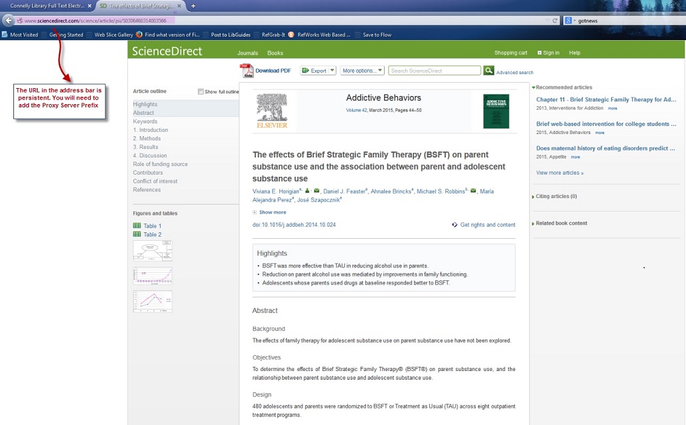Expand the Citing articles (0) section

pyautogui.click(x=533, y=197)
